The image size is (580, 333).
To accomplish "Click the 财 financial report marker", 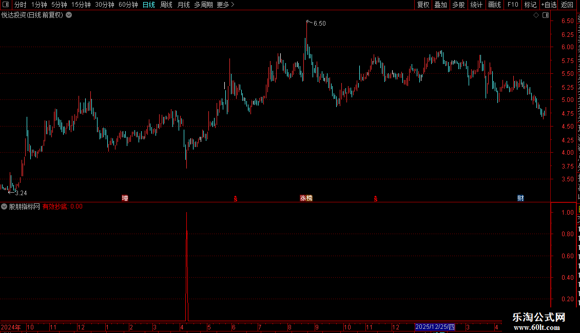I will point(520,198).
